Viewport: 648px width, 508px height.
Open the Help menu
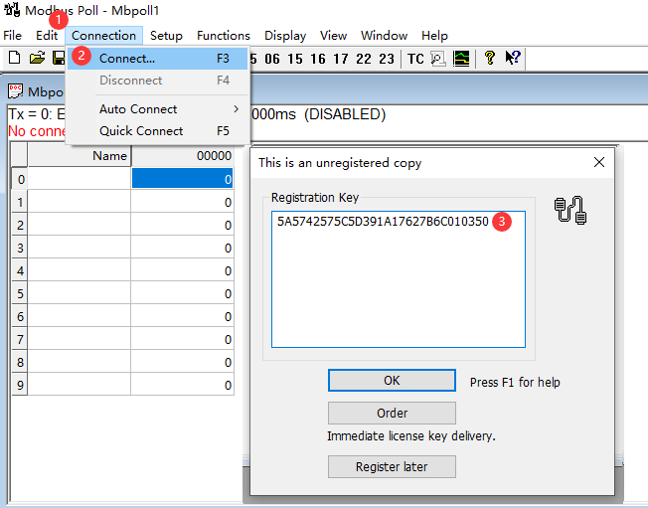pyautogui.click(x=434, y=36)
